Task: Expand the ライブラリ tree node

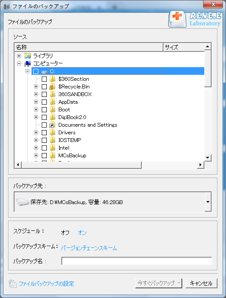Action: [19, 56]
